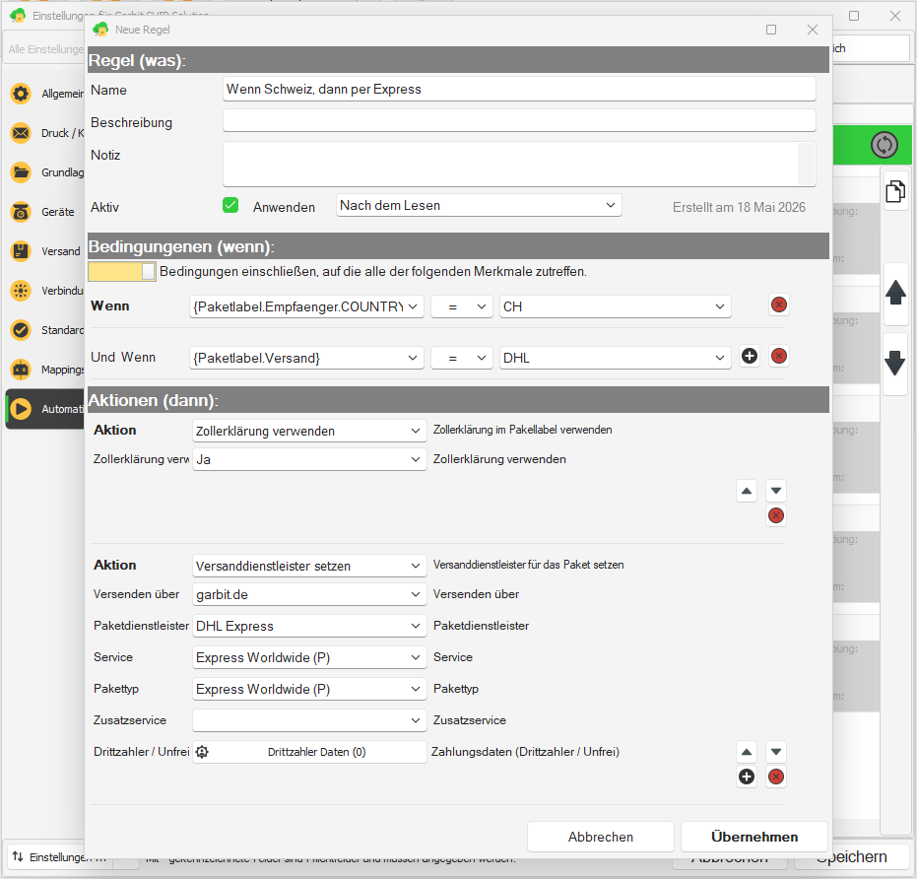
Task: Open Paketlabel.Empfaenger.COUNTRY field dropdown
Action: point(306,306)
